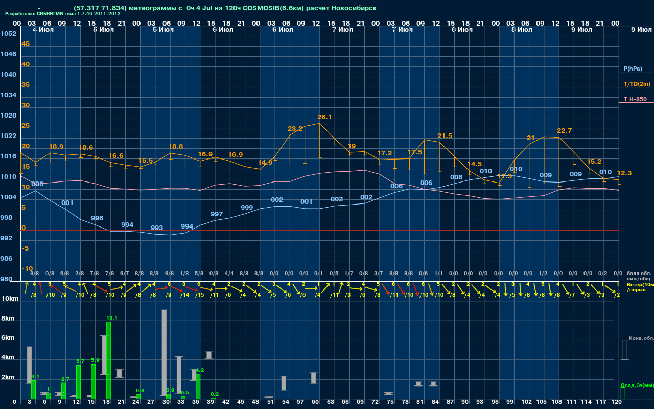Click the 14.9 temperature label
Viewport: 654px width, 409px height.
click(265, 163)
